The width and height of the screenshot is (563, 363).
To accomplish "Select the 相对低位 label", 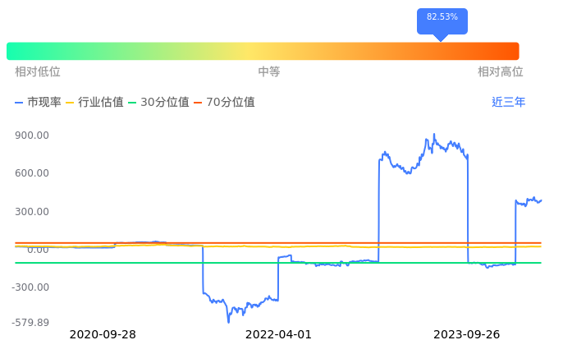I will [38, 72].
